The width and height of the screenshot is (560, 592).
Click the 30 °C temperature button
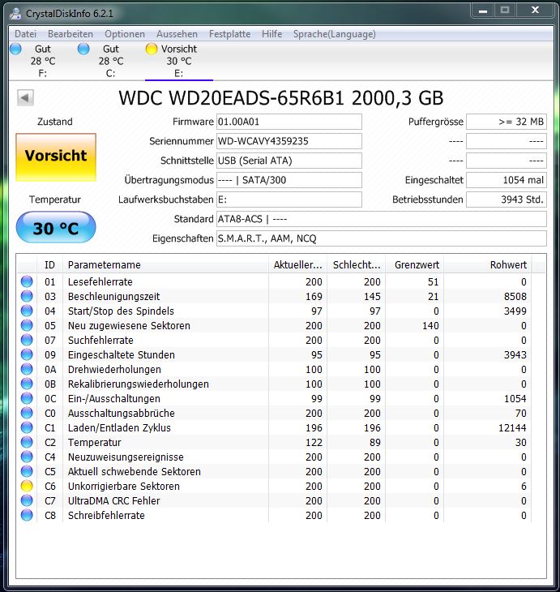[x=56, y=227]
